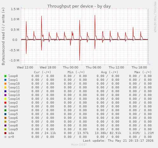Viewport: 158px width, 148px height.
Task: Select the loop11 legend label
Action: (14, 87)
